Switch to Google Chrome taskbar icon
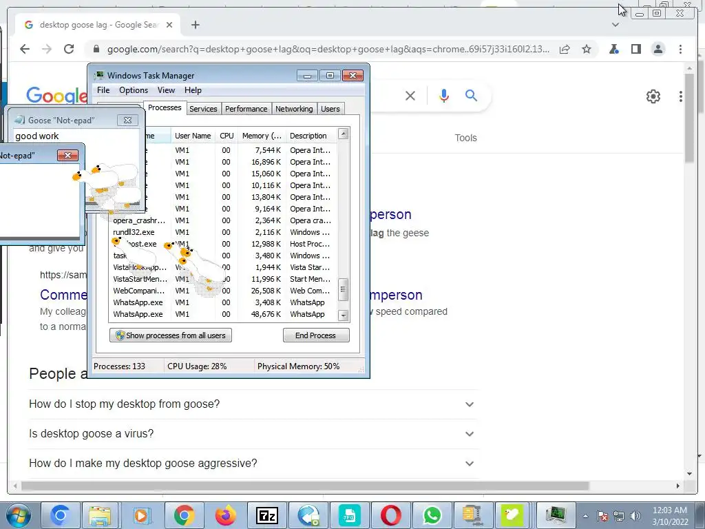 183,515
